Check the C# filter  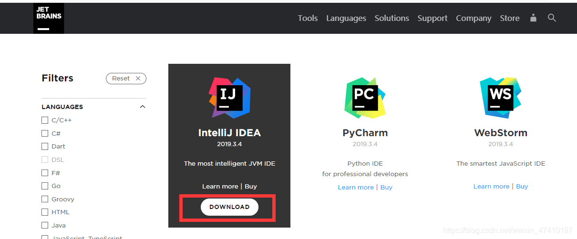click(45, 133)
